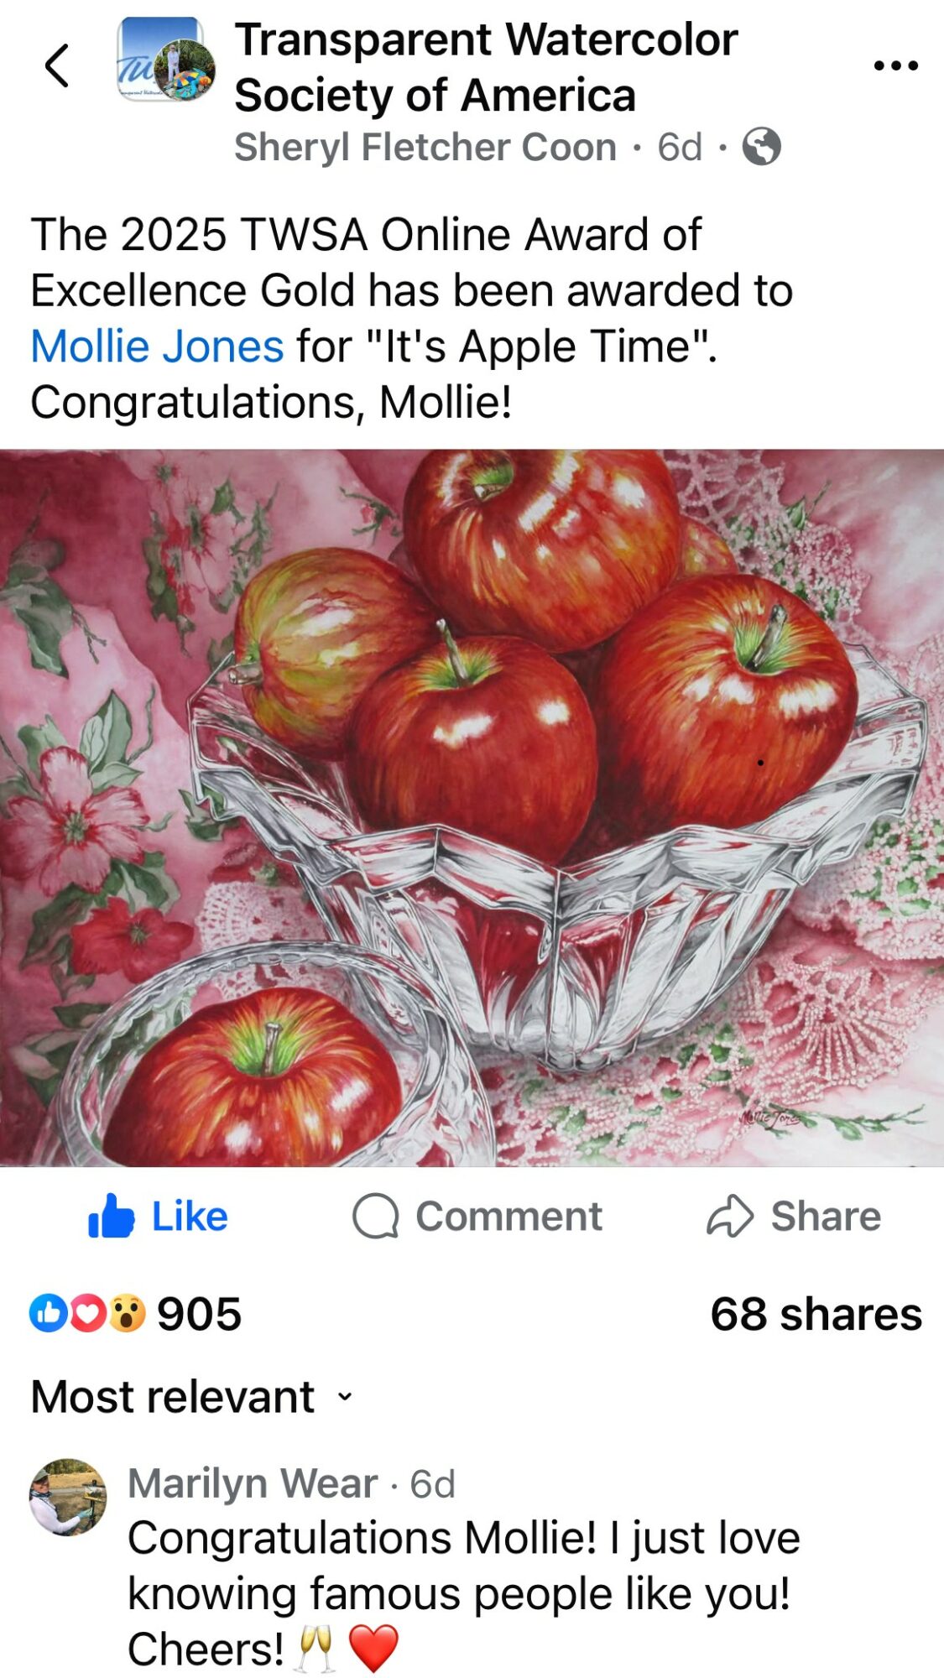View the apple watercolor painting fullscreen
The width and height of the screenshot is (944, 1678).
tap(472, 808)
